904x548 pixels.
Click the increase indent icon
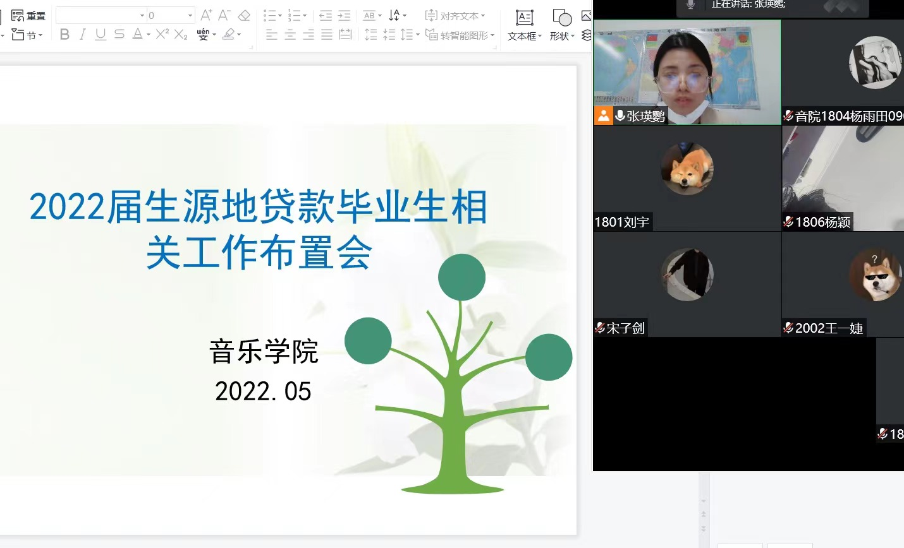(x=345, y=15)
